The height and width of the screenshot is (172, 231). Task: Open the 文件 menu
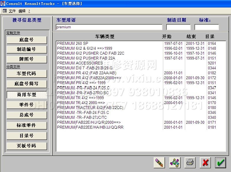click(x=12, y=11)
